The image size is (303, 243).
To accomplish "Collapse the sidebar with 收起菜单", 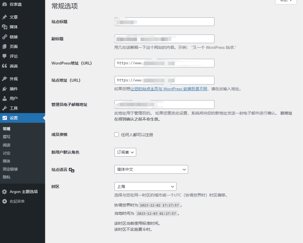I will 17,201.
